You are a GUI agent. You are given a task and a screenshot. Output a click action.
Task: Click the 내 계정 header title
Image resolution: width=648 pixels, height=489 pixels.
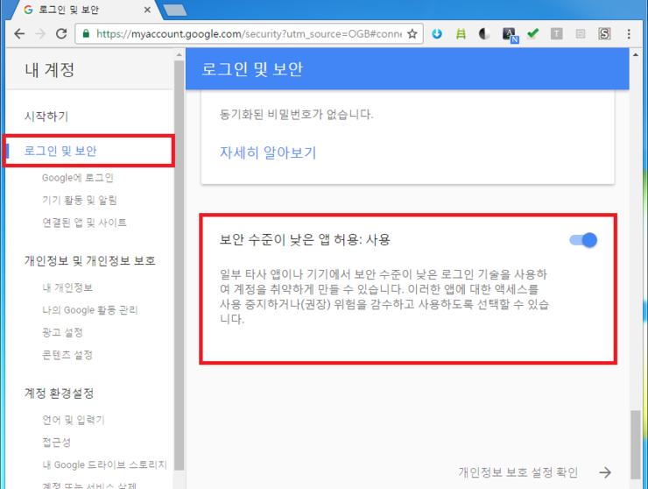coord(50,69)
